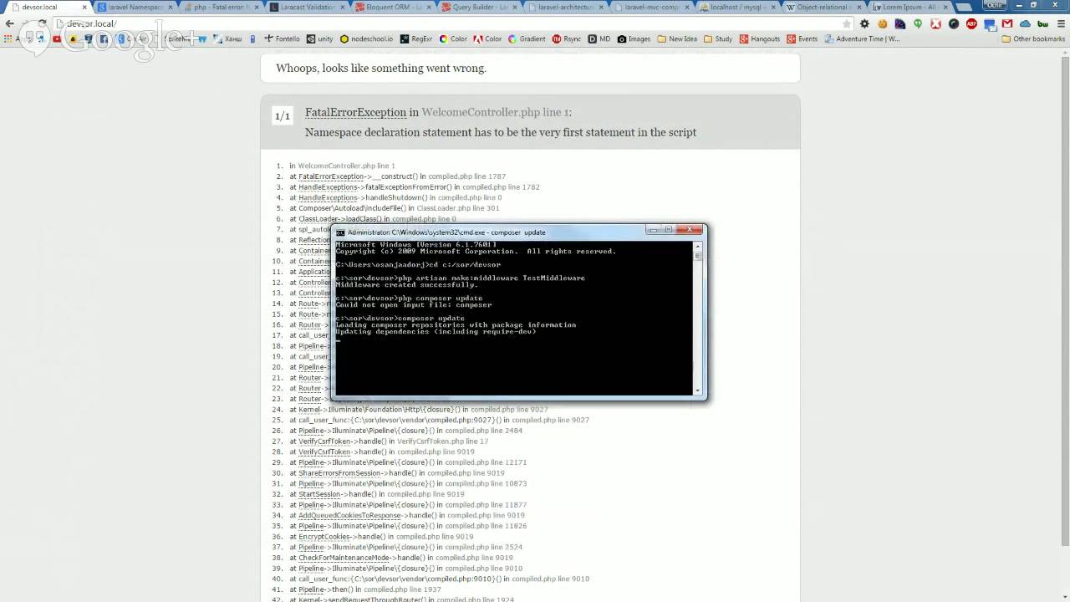
Task: Click the blue cloud extension icon
Action: click(x=1025, y=23)
